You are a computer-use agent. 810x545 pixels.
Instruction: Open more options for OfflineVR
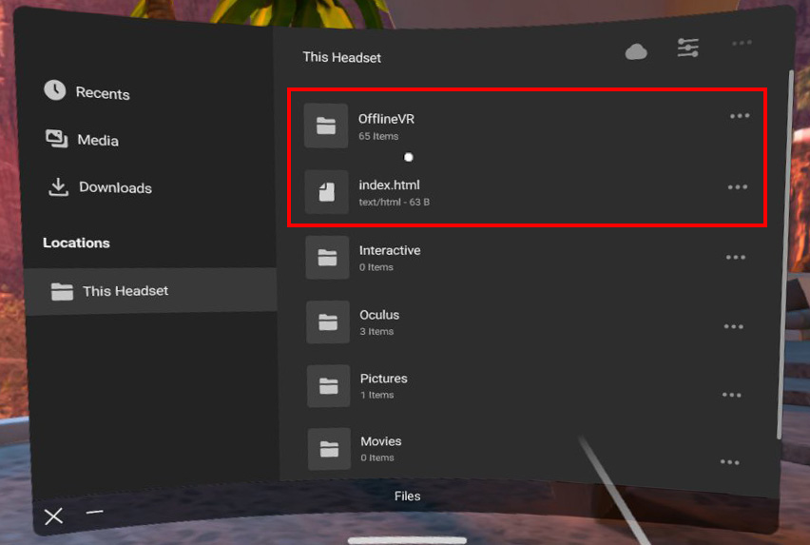(740, 116)
